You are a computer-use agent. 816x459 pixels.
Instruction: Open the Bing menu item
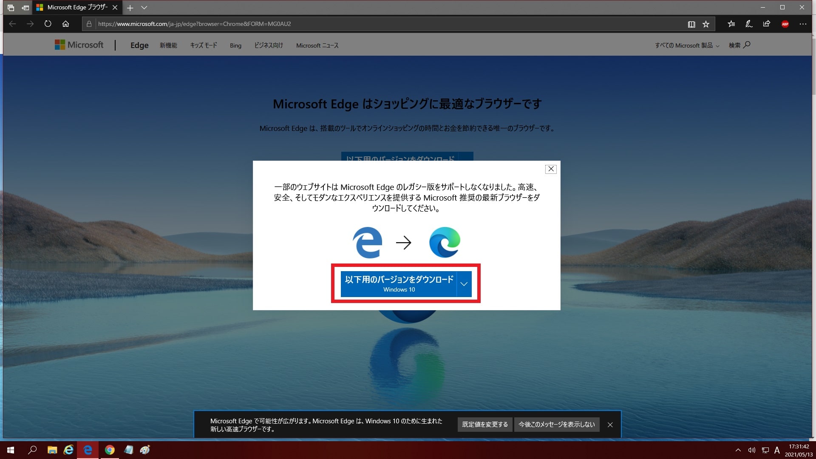(235, 45)
